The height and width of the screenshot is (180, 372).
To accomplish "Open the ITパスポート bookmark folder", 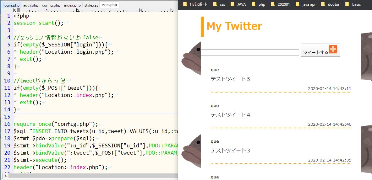I will tap(195, 4).
